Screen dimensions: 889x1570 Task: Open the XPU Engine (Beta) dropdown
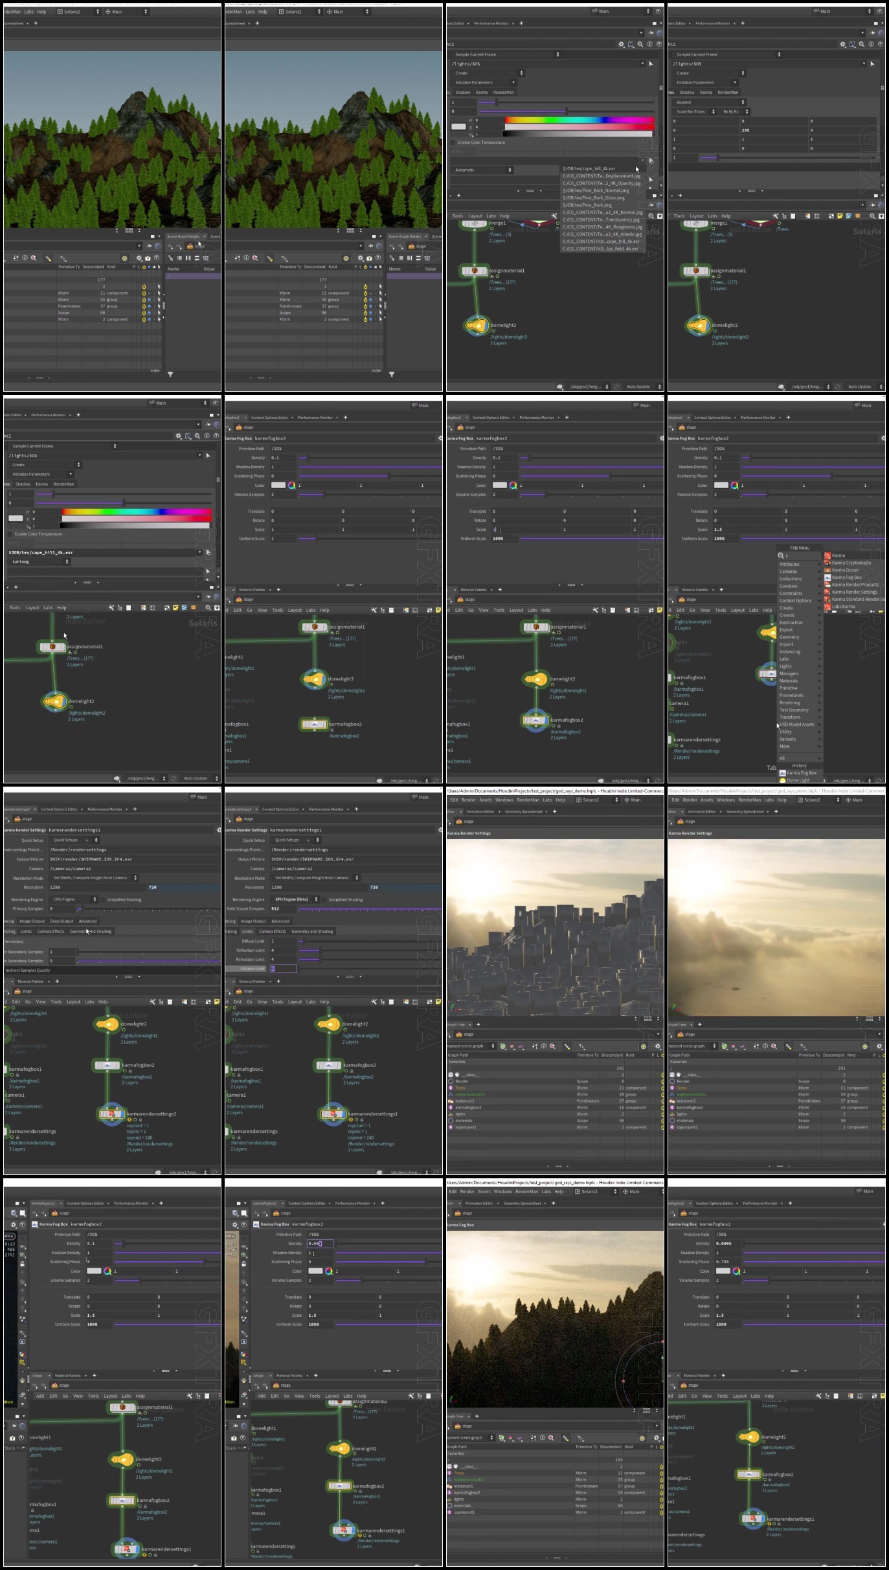[295, 899]
